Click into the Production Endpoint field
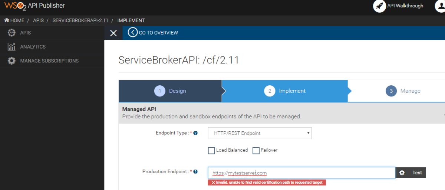 301,173
